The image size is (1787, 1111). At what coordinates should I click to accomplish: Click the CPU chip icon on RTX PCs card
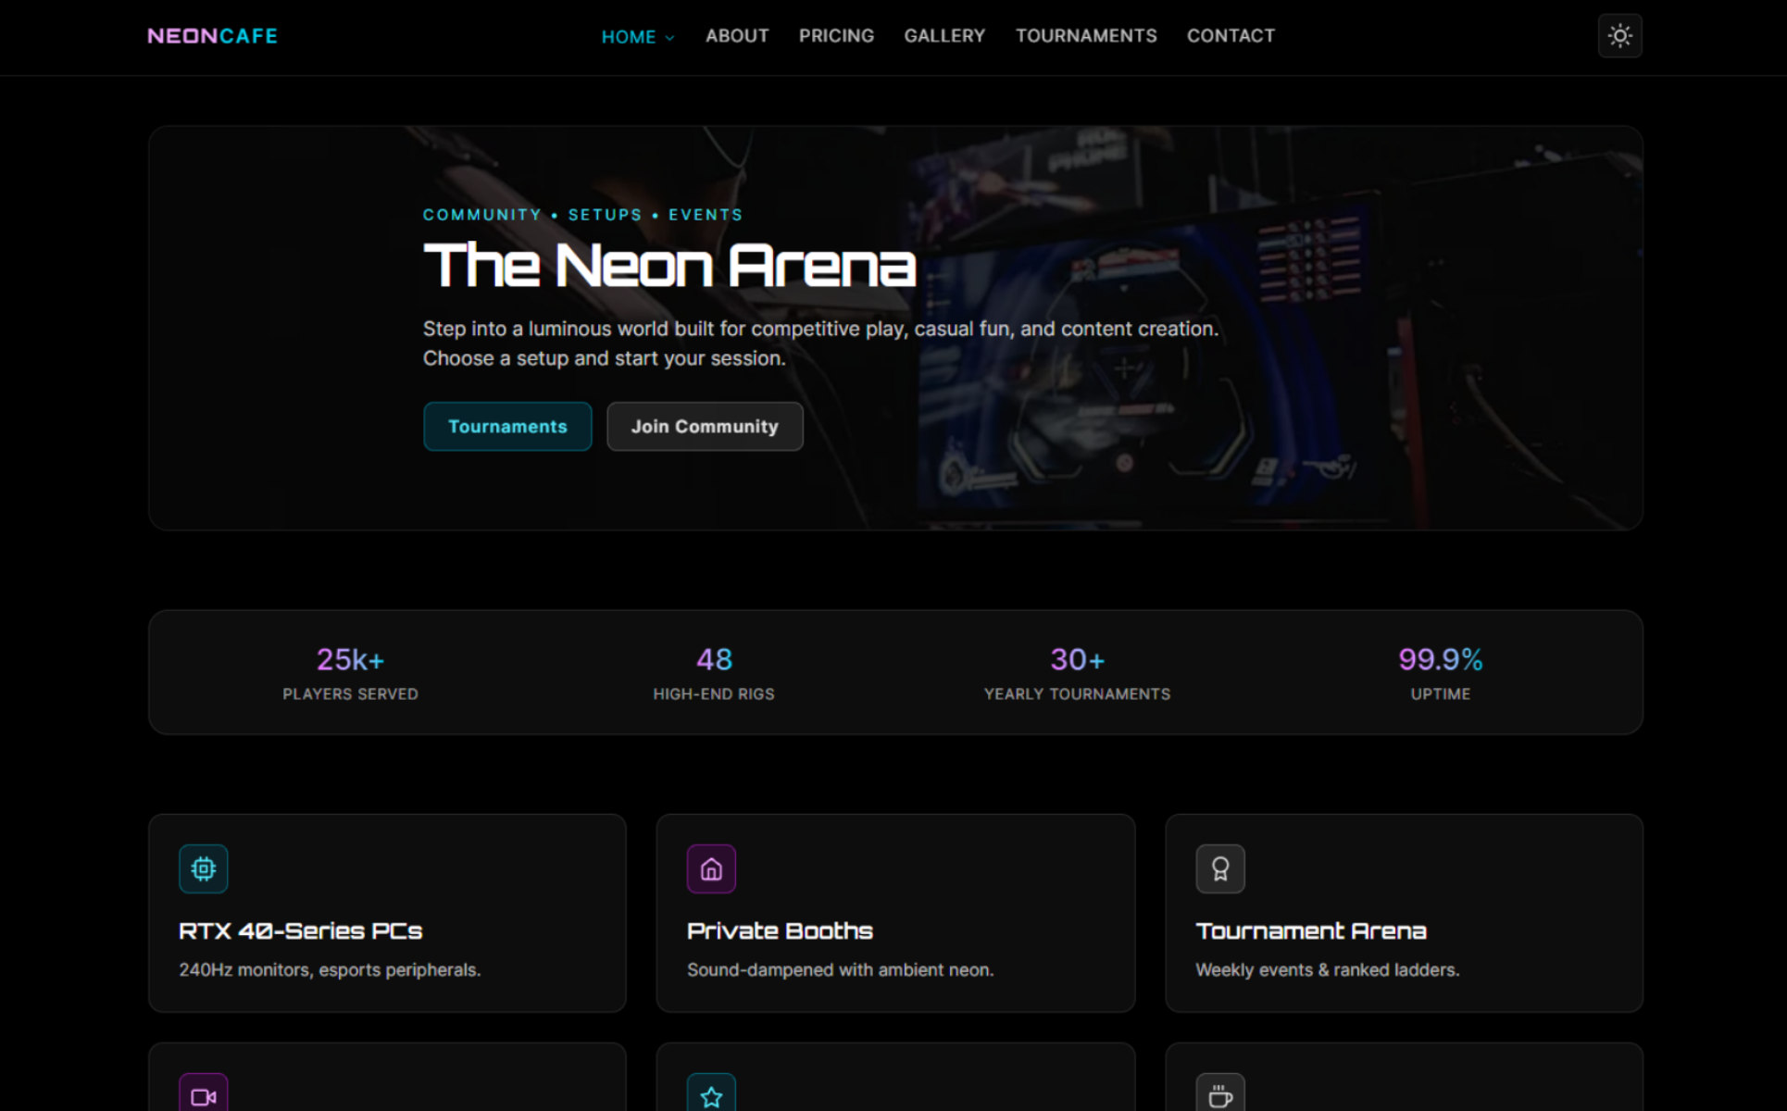tap(204, 868)
